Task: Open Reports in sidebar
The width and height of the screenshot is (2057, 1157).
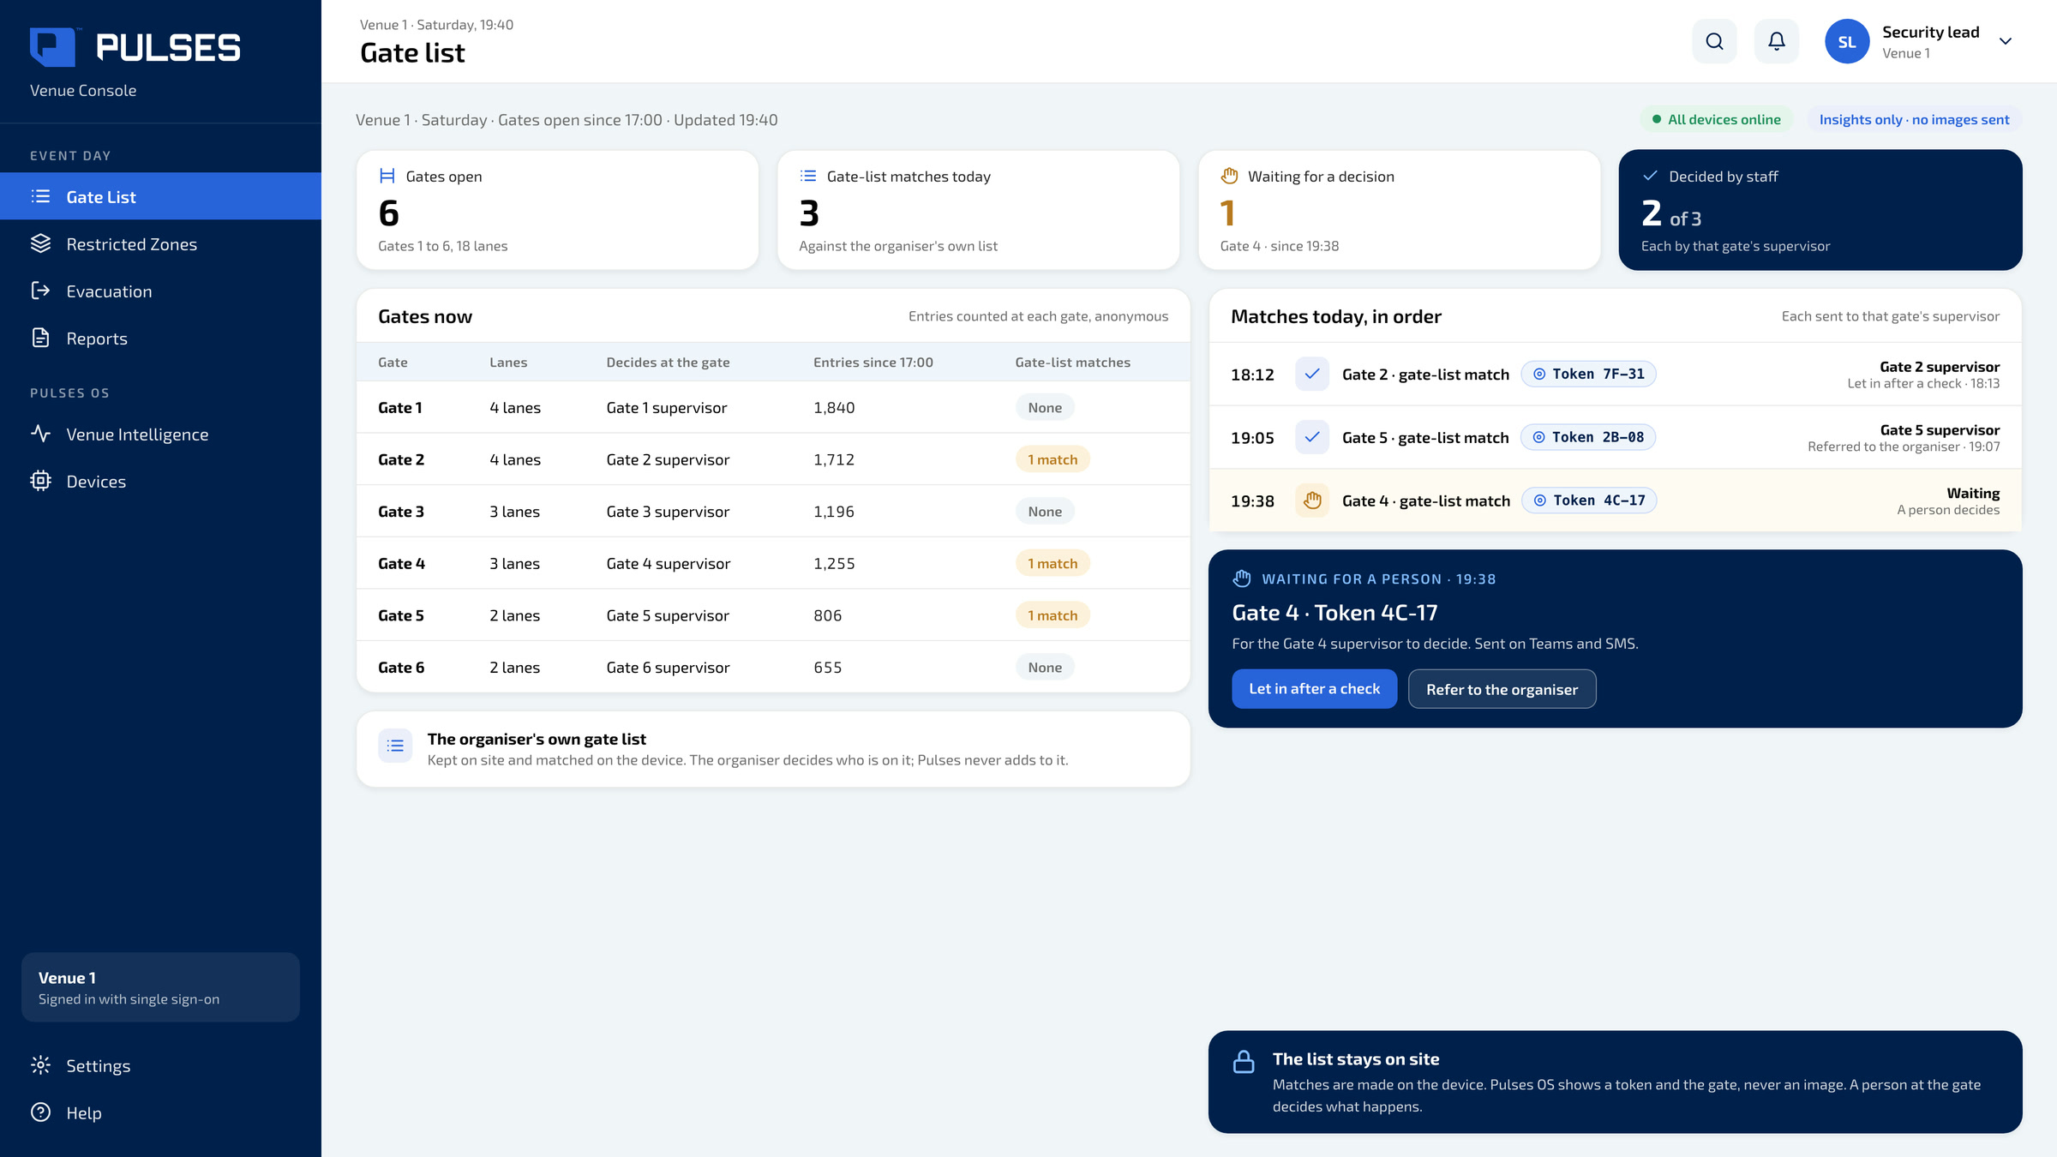Action: pyautogui.click(x=160, y=338)
